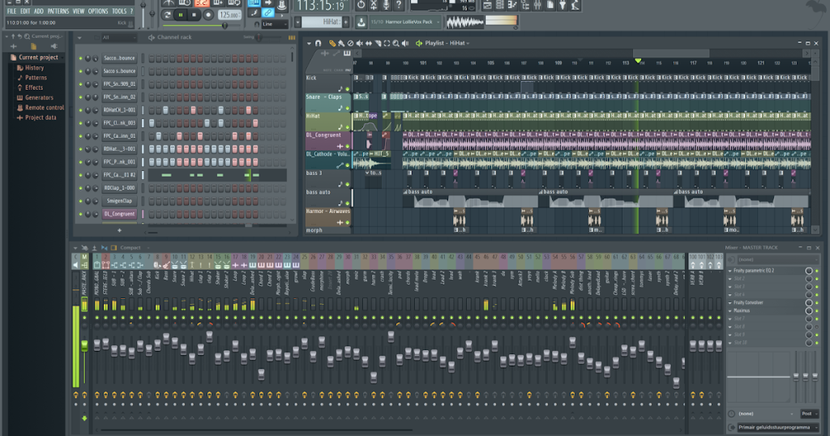
Task: Select the SmigenClap channel button
Action: click(119, 201)
